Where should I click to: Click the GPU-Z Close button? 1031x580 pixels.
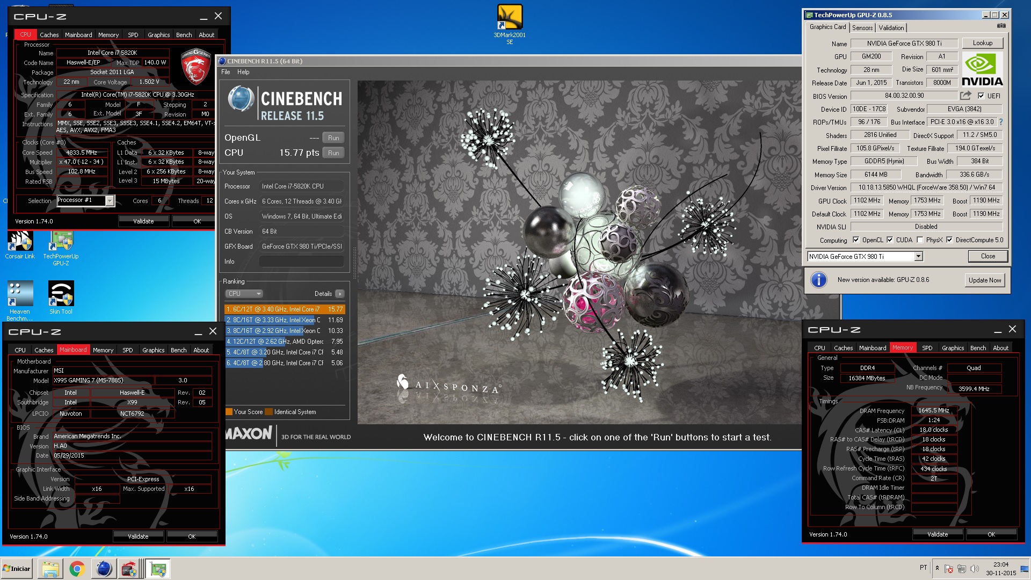click(988, 256)
